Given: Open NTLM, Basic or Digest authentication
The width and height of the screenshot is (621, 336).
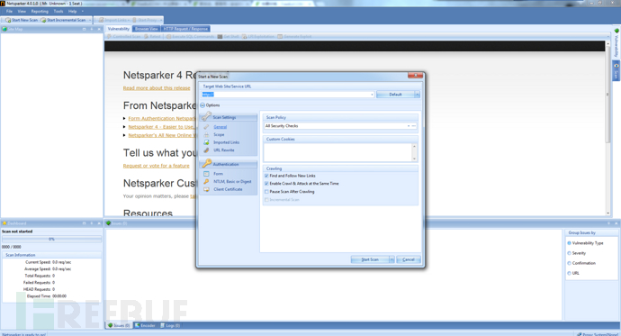Looking at the screenshot, I should pyautogui.click(x=232, y=181).
